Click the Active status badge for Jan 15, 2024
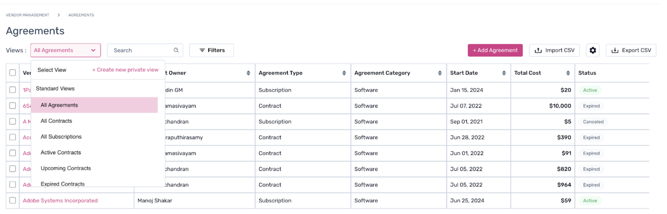The image size is (667, 214). pyautogui.click(x=590, y=90)
